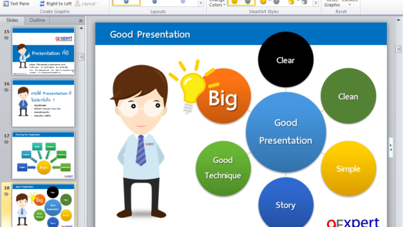
Task: Click the Good Presentation slide title
Action: 150,35
